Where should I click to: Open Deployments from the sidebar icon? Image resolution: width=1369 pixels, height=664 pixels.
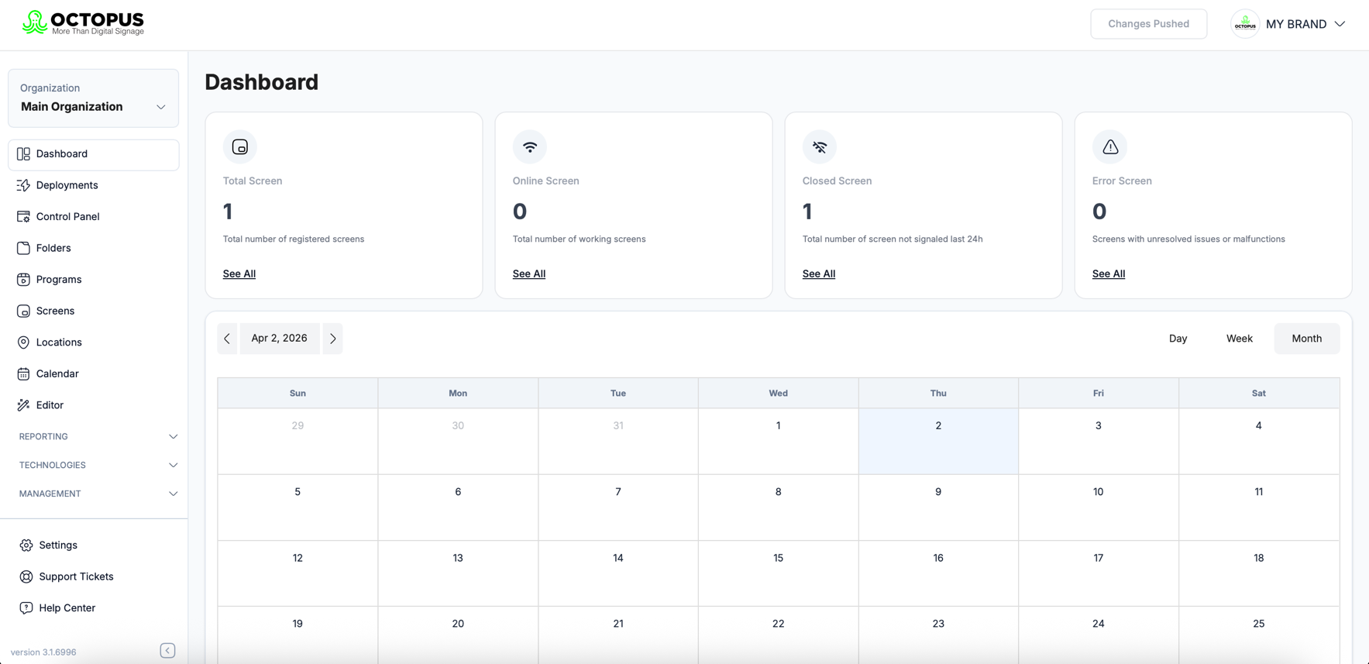point(23,185)
